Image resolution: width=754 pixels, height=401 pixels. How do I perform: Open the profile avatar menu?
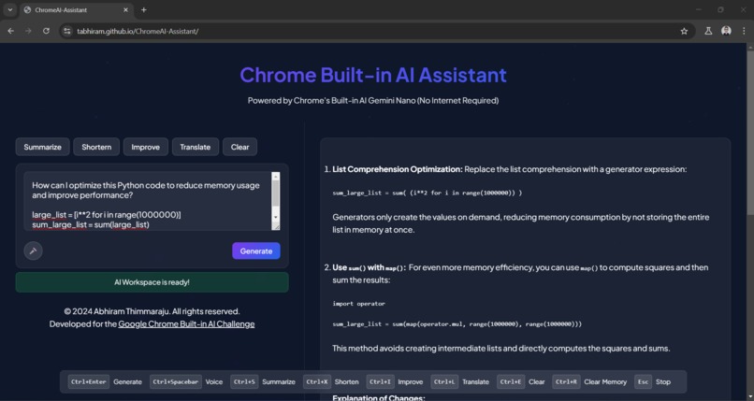[726, 31]
